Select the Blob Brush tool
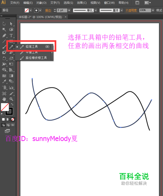The image size is (163, 196). [4, 53]
